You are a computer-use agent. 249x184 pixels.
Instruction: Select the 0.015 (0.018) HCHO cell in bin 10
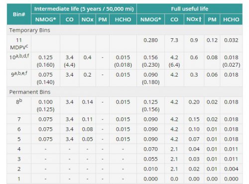click(x=123, y=61)
